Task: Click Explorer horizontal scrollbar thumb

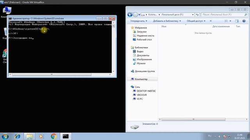Action: [x=193, y=119]
